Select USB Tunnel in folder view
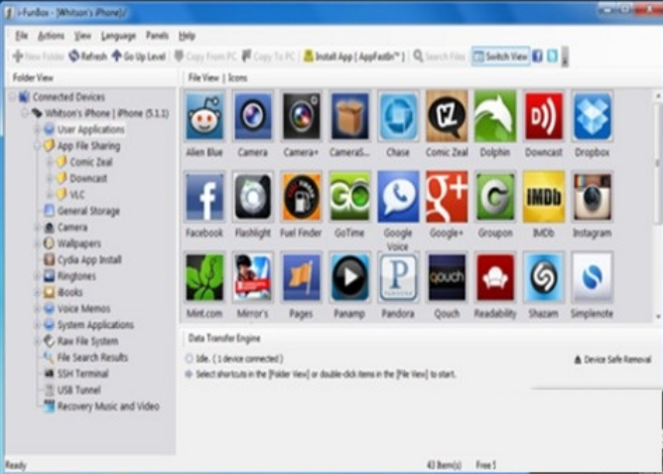The width and height of the screenshot is (663, 474). click(72, 390)
